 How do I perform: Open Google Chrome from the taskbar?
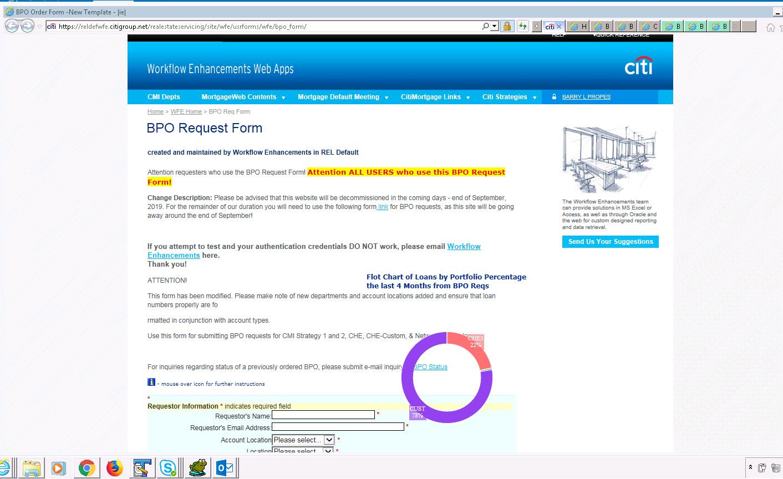pyautogui.click(x=87, y=468)
